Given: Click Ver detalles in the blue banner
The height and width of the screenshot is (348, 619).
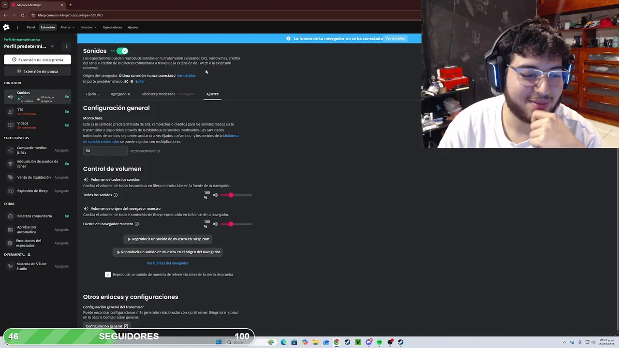Looking at the screenshot, I should point(395,38).
